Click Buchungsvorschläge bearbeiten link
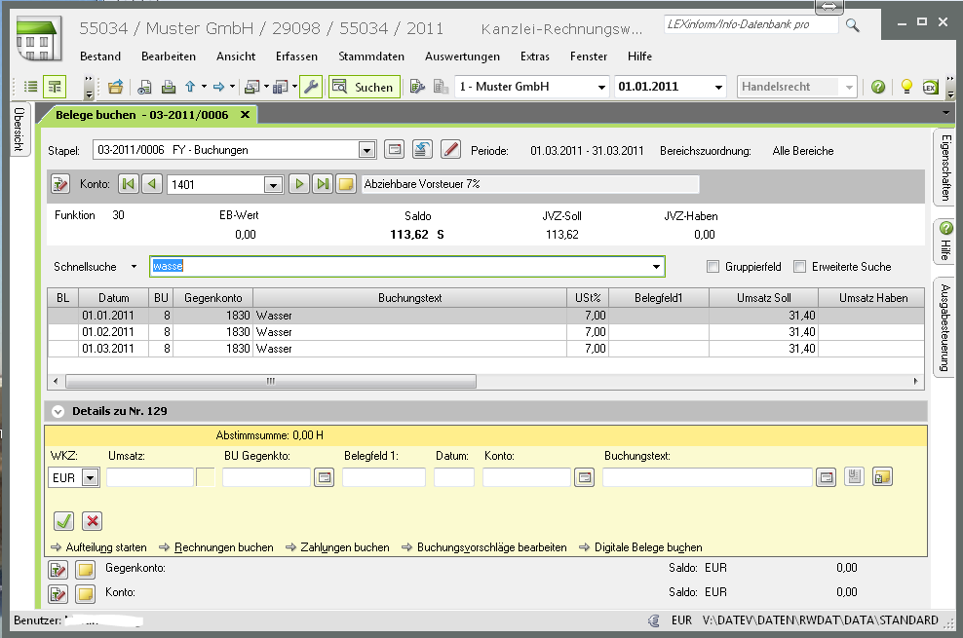Screen dimensions: 963x638 (491, 547)
